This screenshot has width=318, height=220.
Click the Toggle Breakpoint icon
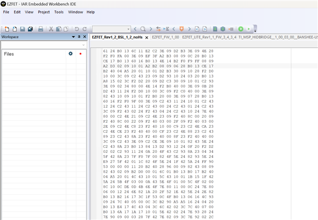[231, 29]
